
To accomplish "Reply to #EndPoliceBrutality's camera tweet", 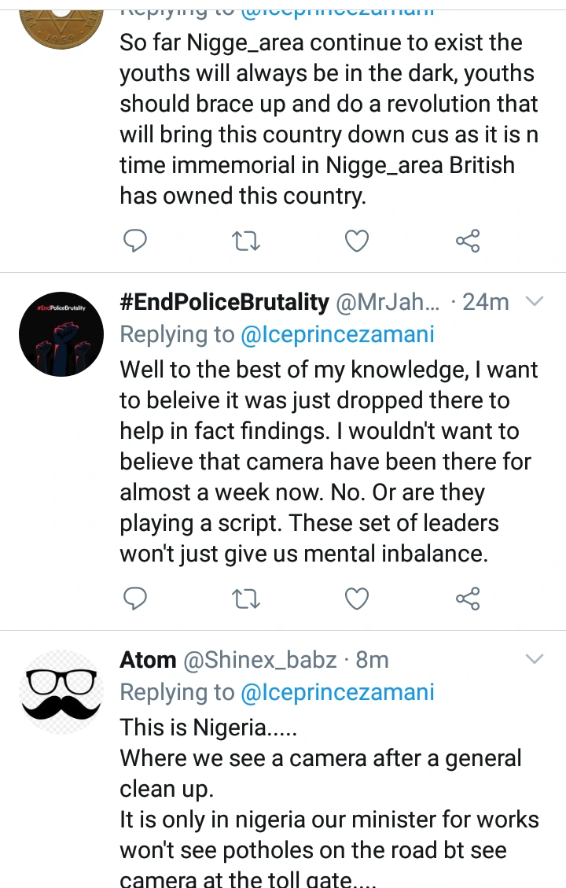I will pos(136,599).
